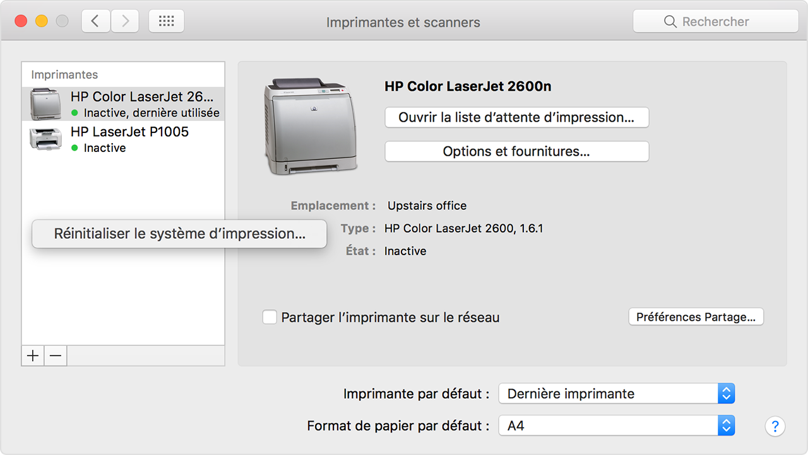Viewport: 808px width, 455px height.
Task: Select HP Color LaserJet 26... in printers list
Action: pyautogui.click(x=123, y=104)
